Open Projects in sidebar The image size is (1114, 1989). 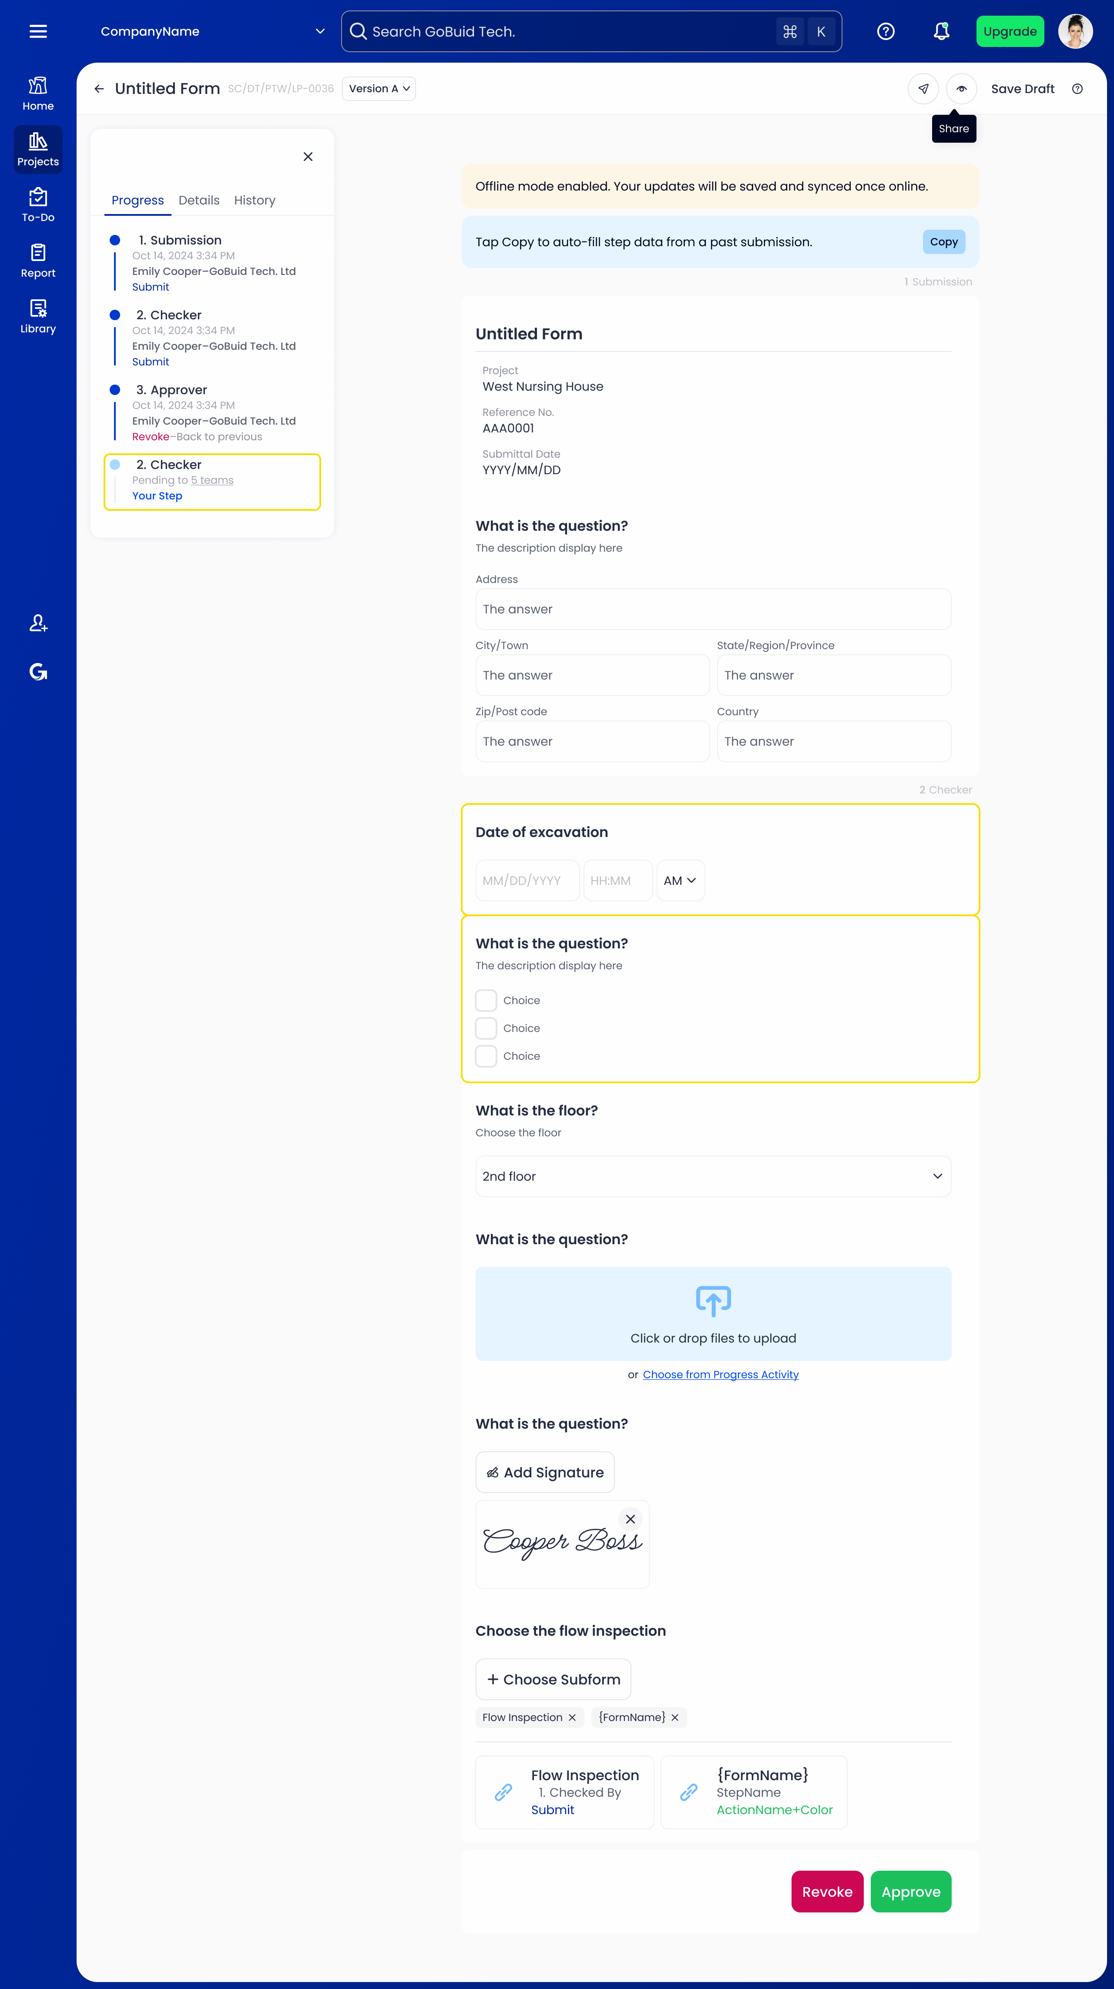[x=38, y=150]
